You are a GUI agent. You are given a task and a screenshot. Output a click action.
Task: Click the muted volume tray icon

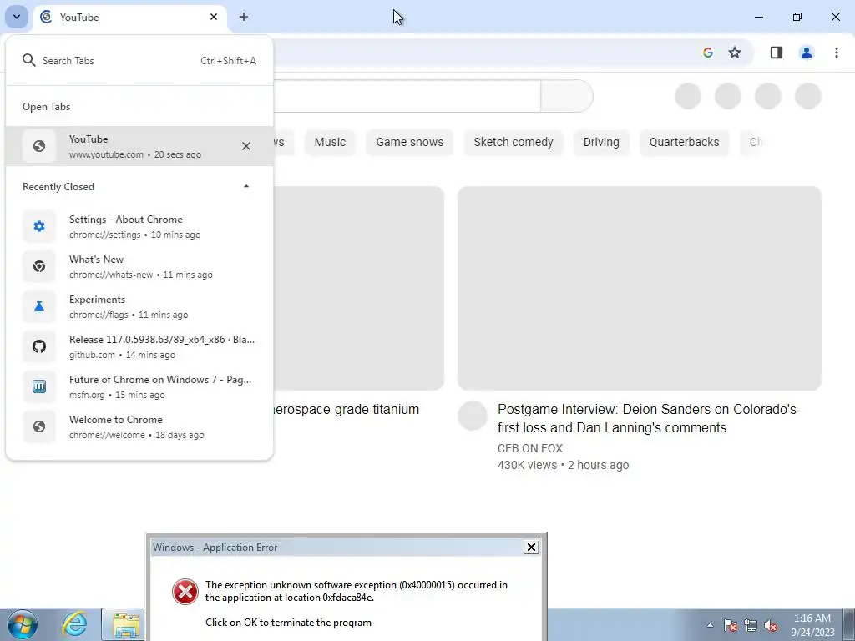coord(771,625)
